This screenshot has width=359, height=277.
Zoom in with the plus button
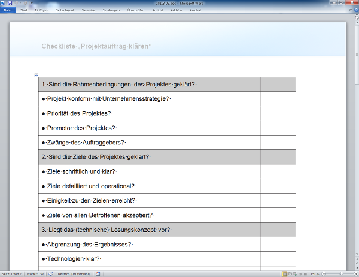[x=355, y=274]
